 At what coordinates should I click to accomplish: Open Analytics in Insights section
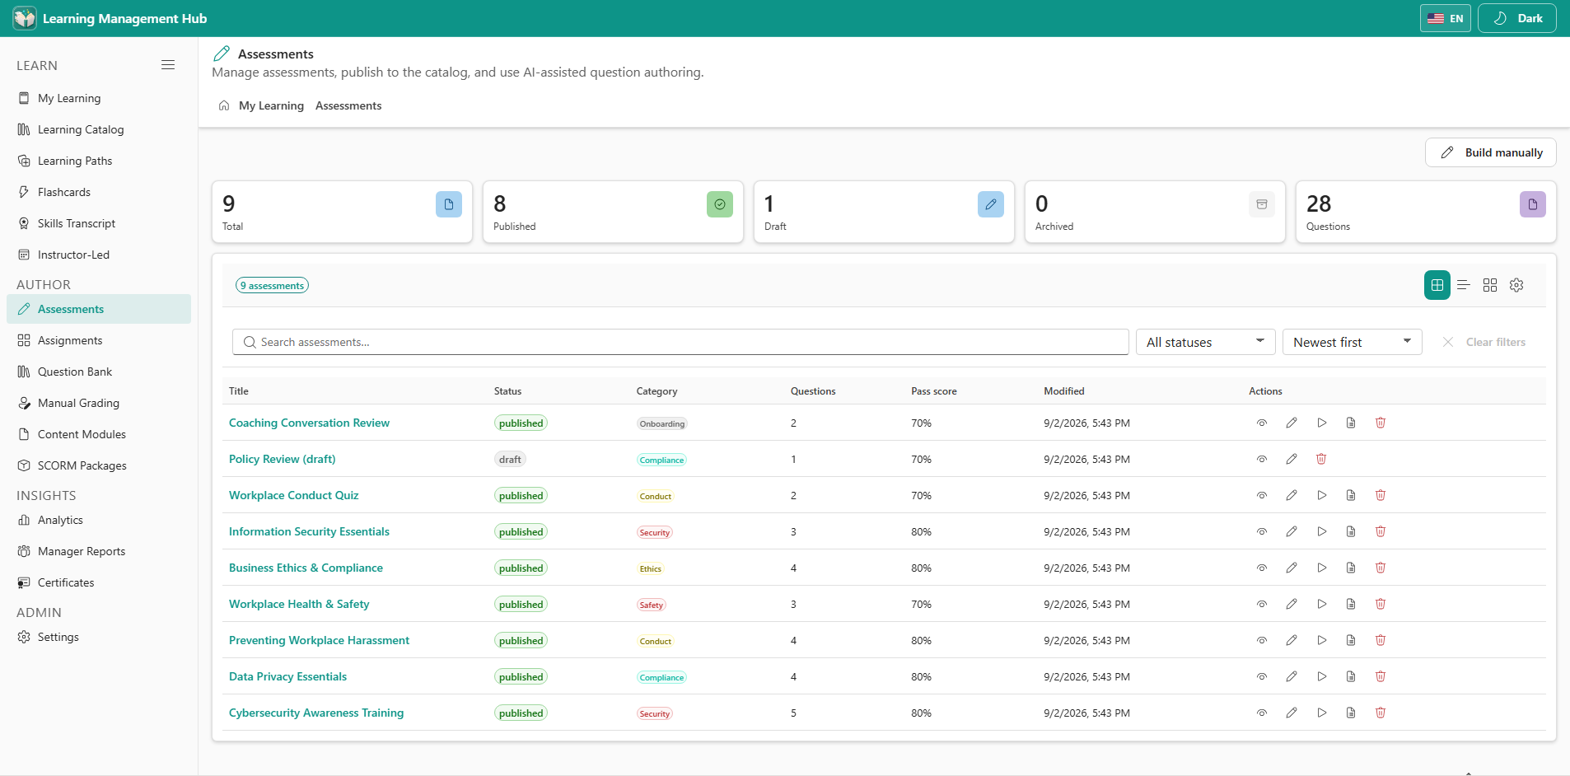click(99, 520)
